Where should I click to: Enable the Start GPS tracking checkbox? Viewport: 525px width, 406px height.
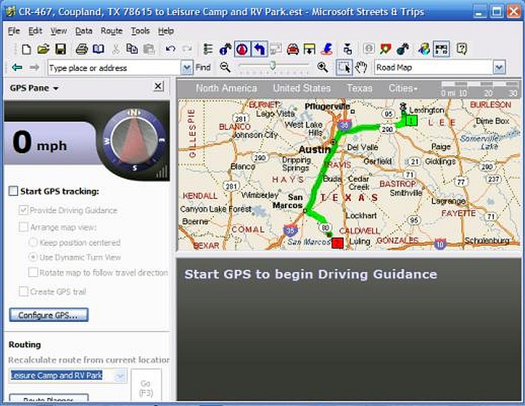[x=13, y=191]
